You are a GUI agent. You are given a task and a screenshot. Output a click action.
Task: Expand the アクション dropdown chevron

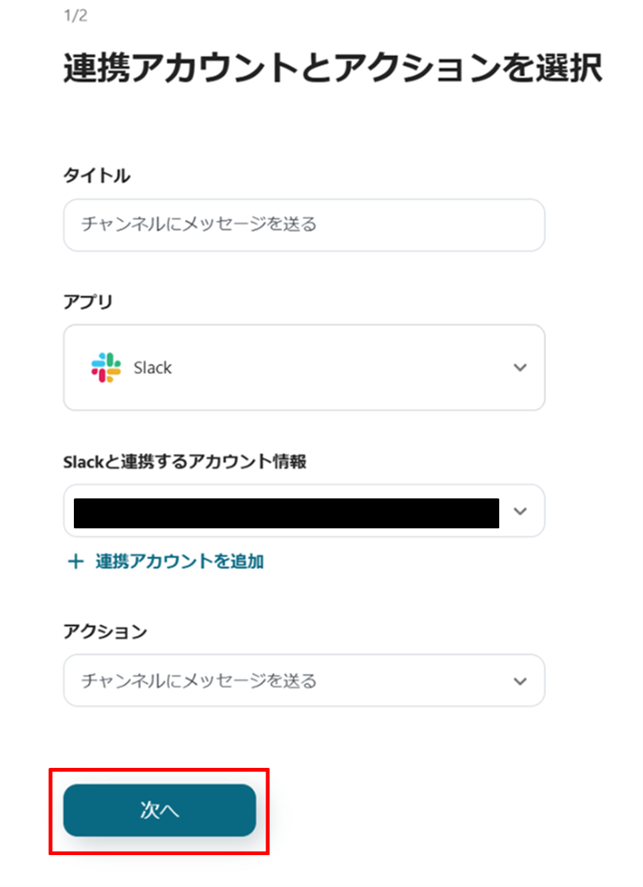(520, 681)
